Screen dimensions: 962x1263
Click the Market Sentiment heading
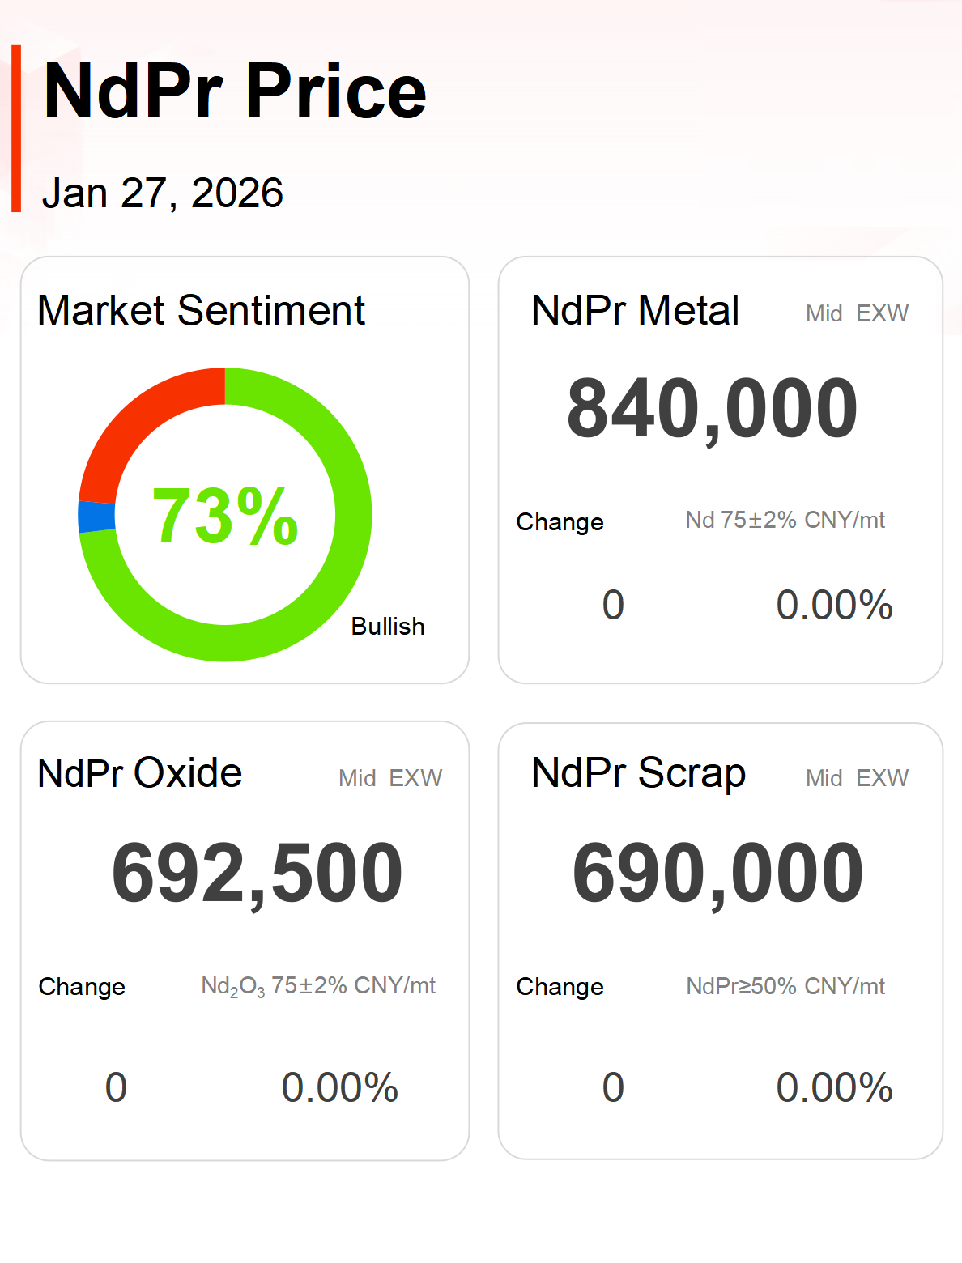click(202, 311)
